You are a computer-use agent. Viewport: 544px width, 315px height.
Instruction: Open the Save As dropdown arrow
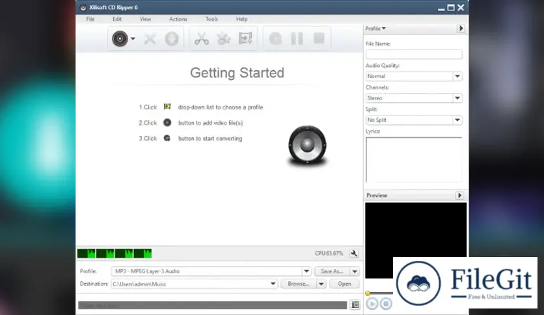coord(355,271)
